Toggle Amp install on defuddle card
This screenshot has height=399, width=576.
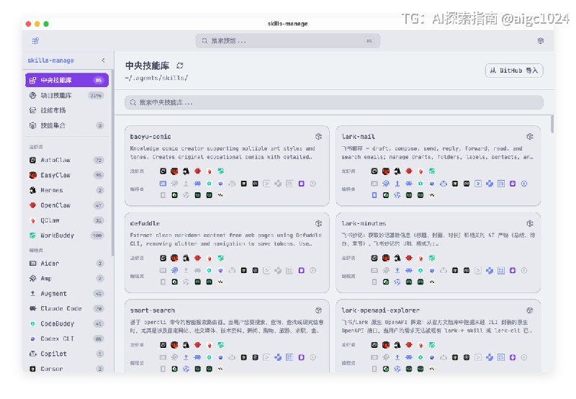tap(174, 270)
